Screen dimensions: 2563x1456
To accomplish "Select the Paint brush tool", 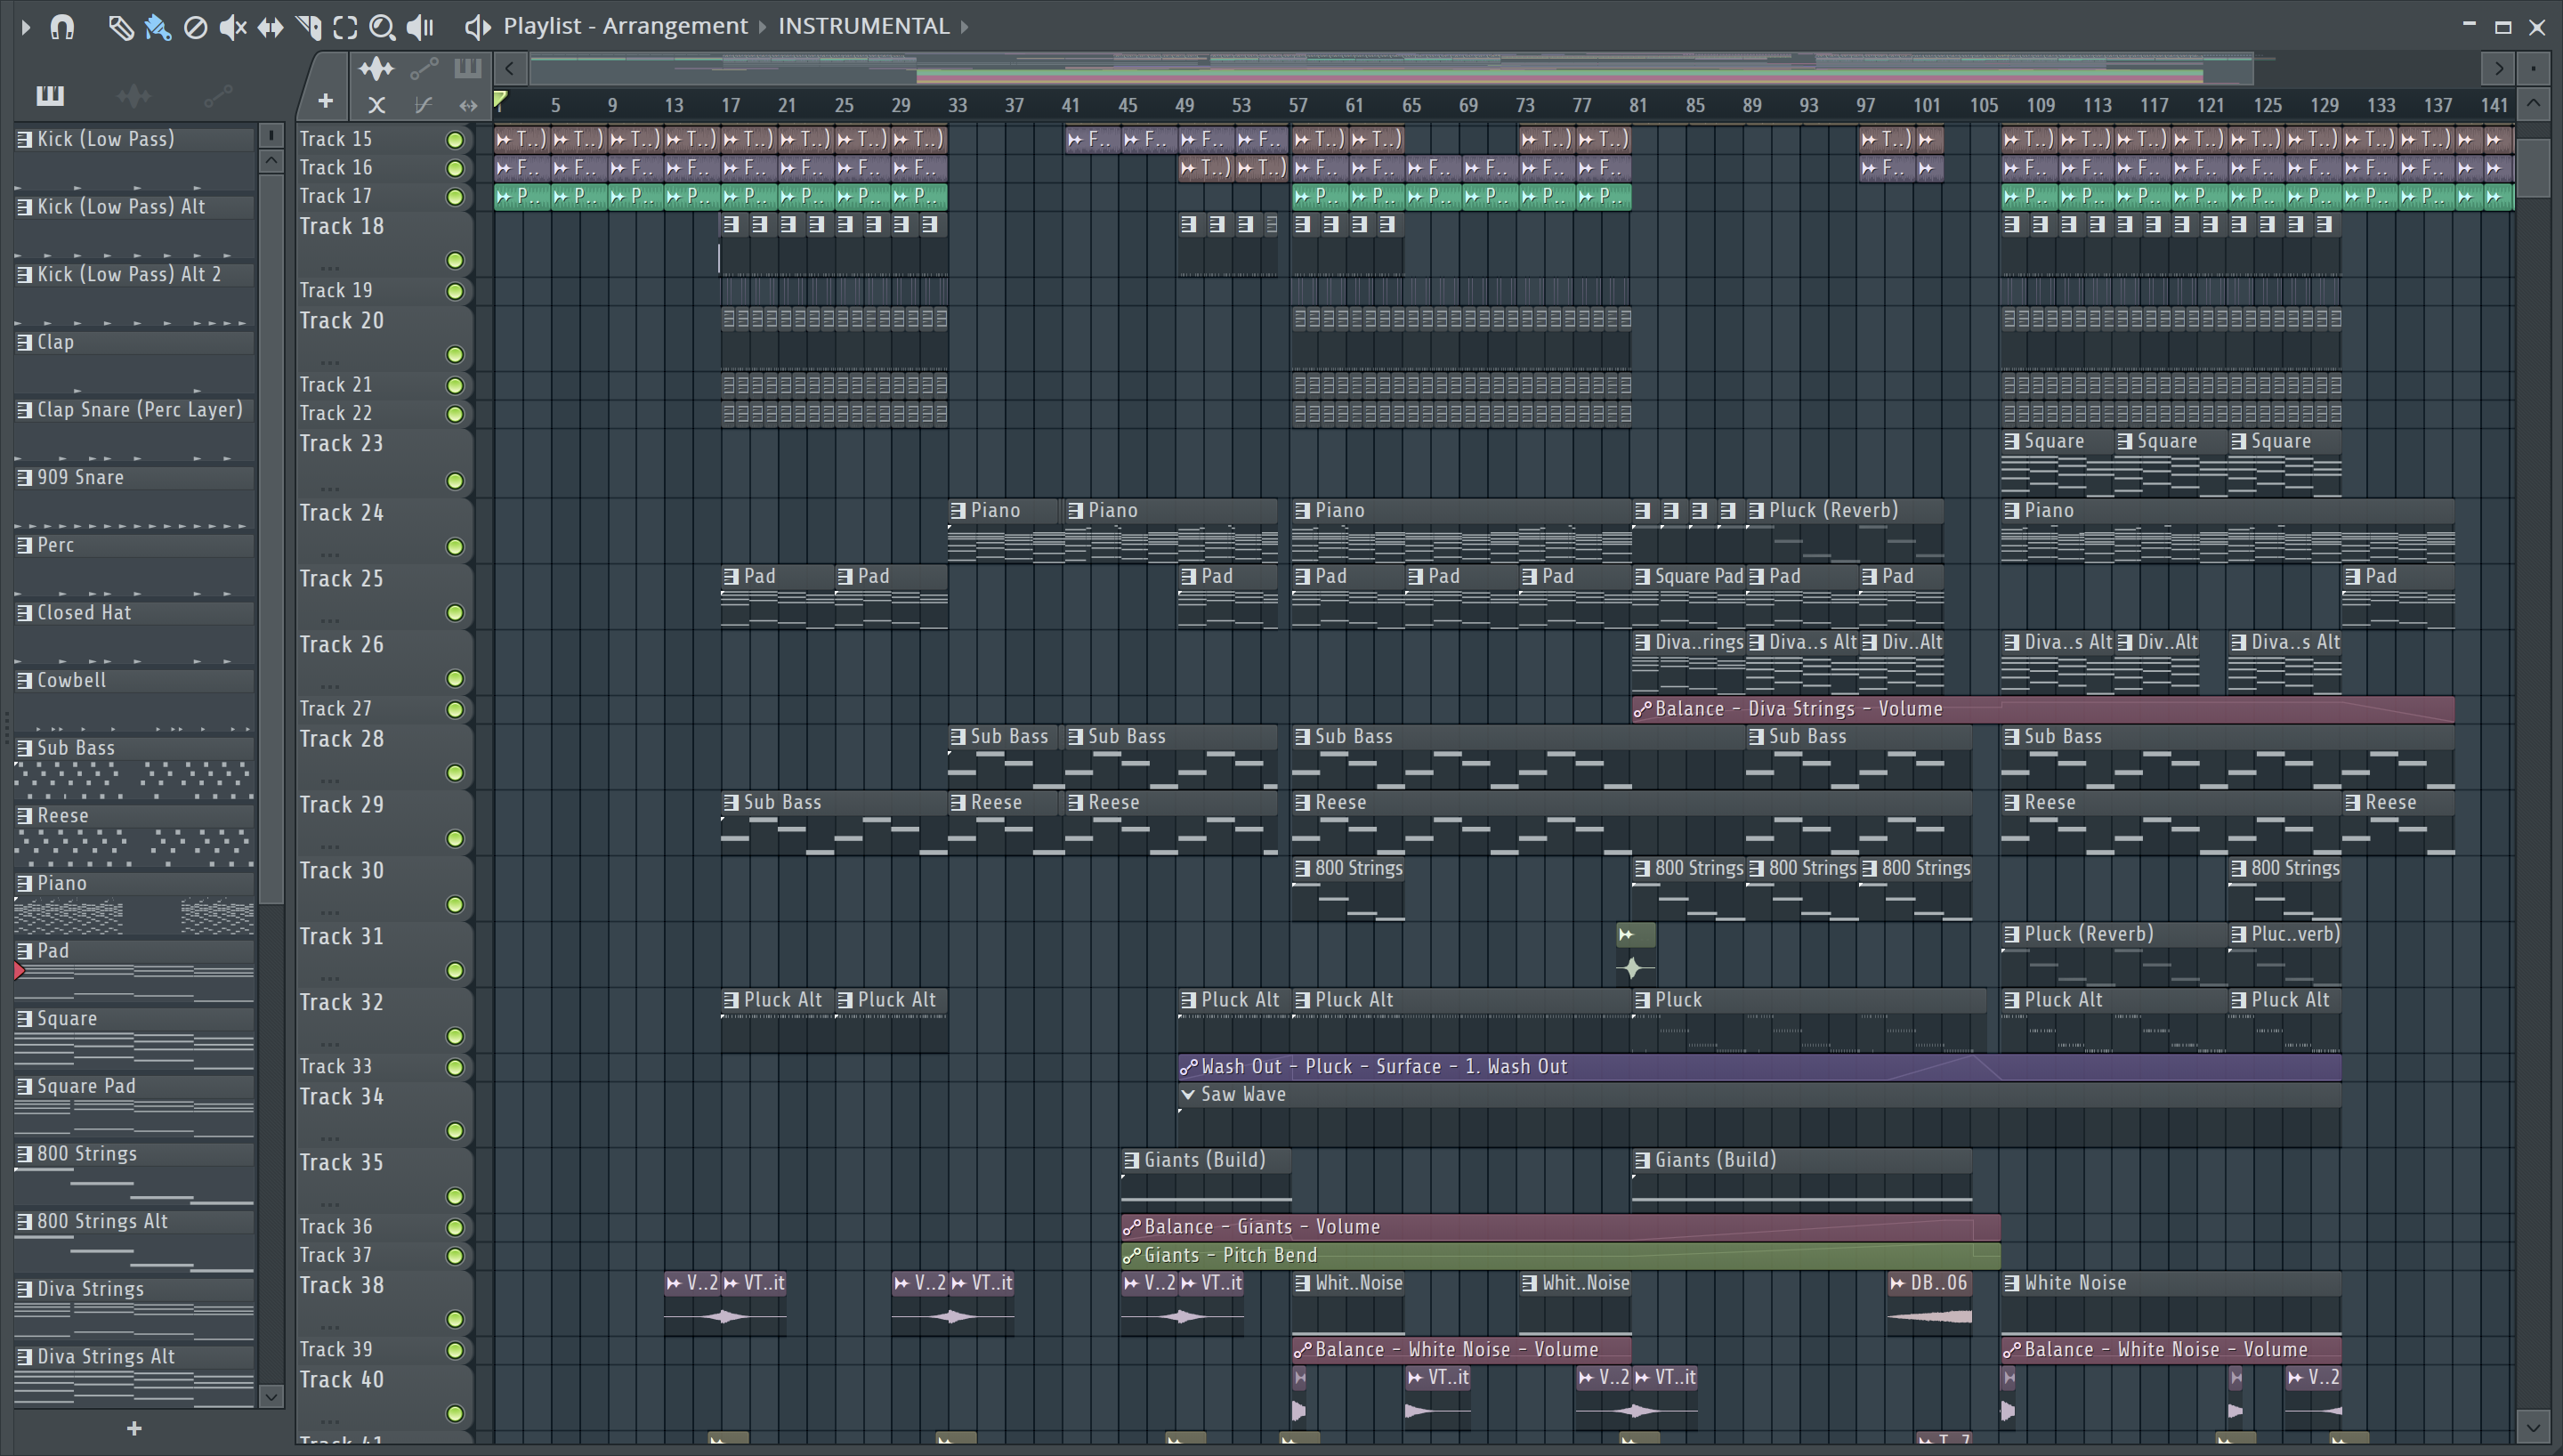I will 158,27.
